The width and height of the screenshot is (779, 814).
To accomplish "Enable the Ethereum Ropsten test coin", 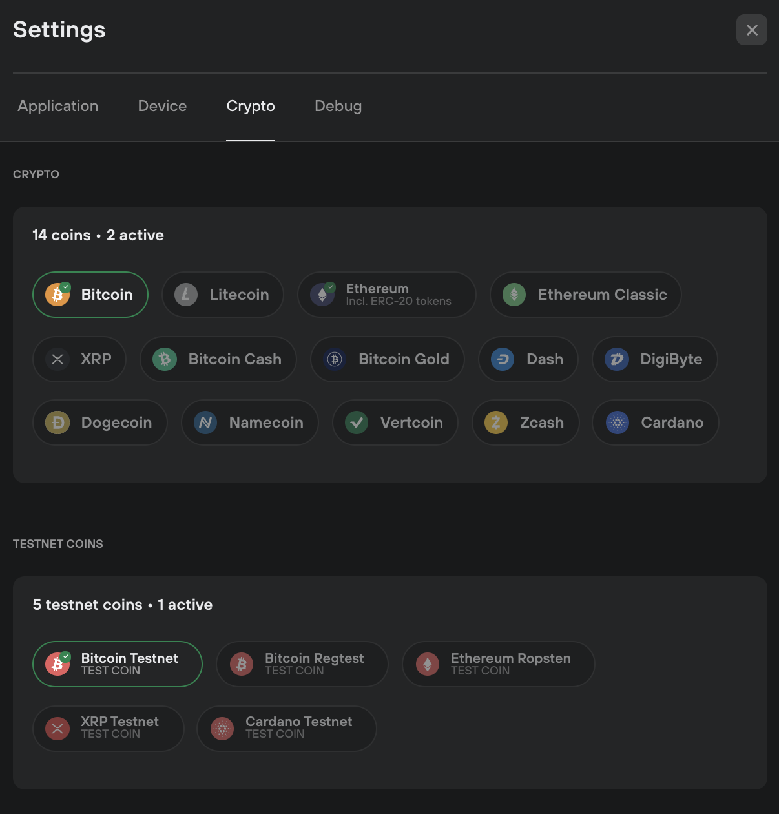I will (499, 664).
